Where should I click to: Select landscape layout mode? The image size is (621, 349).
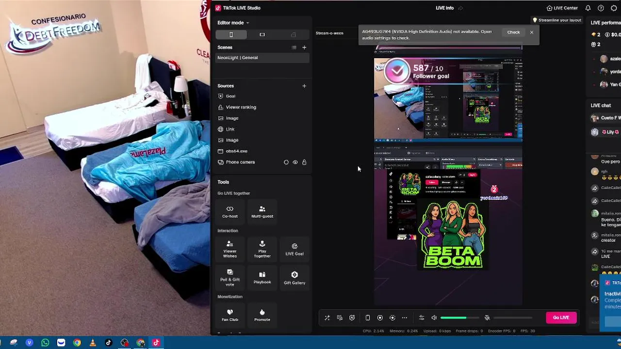click(x=262, y=34)
